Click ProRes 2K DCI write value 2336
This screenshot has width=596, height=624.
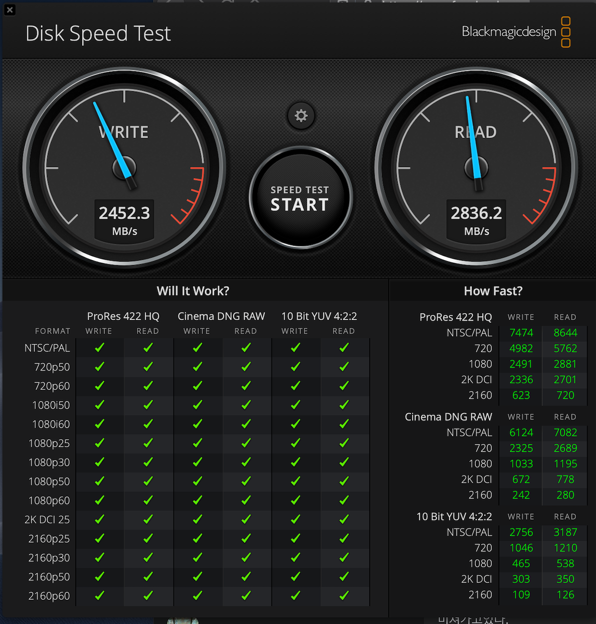tap(521, 380)
